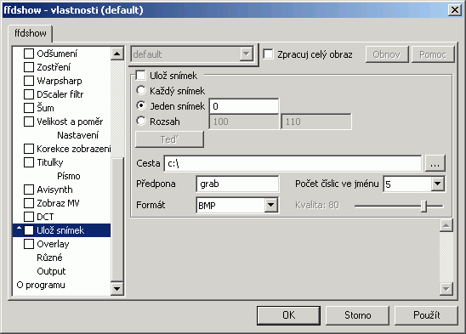Tick the Overlay checkbox in list

pyautogui.click(x=29, y=244)
